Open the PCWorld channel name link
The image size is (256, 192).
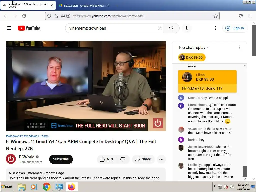(27, 157)
